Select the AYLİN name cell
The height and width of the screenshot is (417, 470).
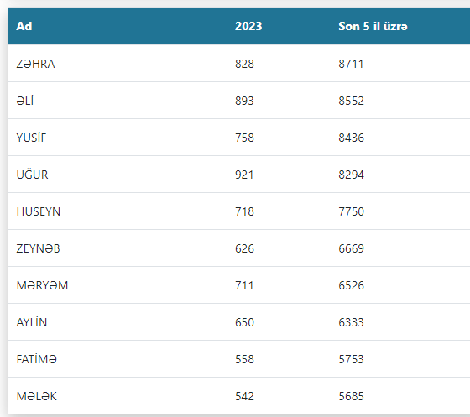click(x=32, y=322)
